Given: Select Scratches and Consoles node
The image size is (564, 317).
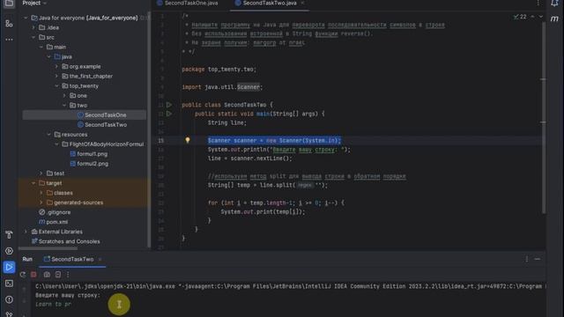Looking at the screenshot, I should click(69, 241).
